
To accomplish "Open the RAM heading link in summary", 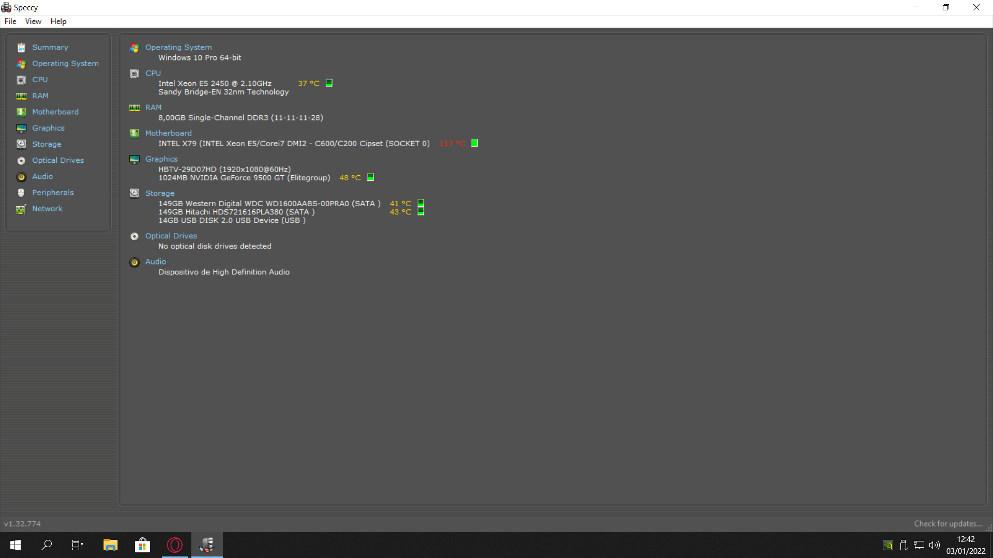I will [154, 107].
